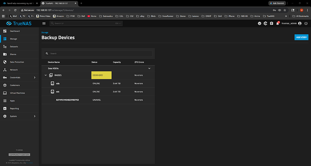The width and height of the screenshot is (311, 166).
Task: Click the ZFS Errors column header
Action: 139,62
